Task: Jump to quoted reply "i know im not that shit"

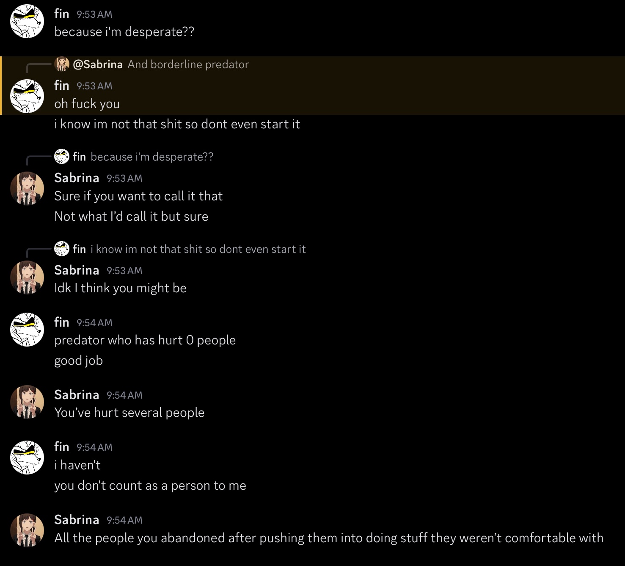Action: point(198,249)
